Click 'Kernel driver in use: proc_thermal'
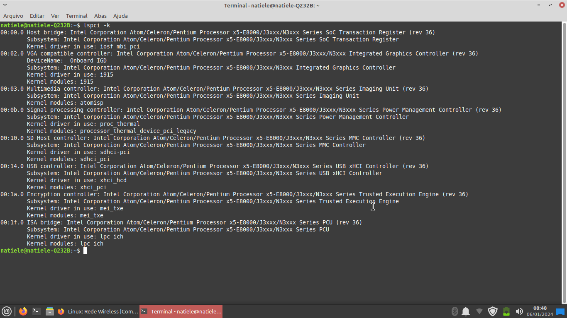Viewport: 567px width, 318px height. (83, 124)
